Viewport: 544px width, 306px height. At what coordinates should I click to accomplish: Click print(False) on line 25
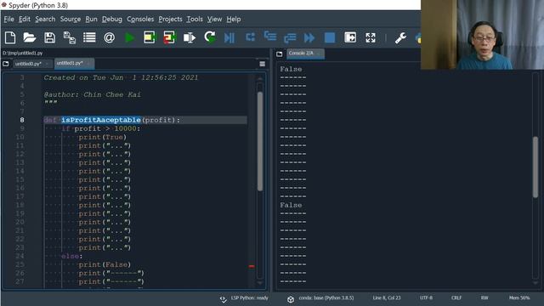pyautogui.click(x=105, y=264)
